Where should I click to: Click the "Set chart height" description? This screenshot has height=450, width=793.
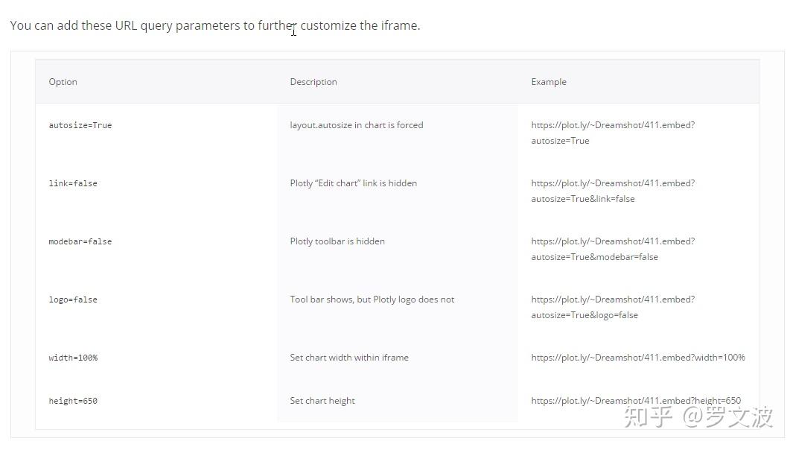[x=322, y=401]
